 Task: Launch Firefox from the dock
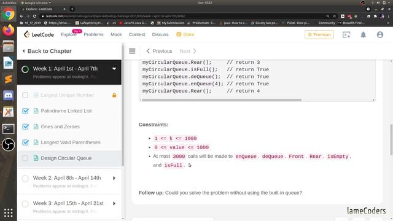pos(8,30)
